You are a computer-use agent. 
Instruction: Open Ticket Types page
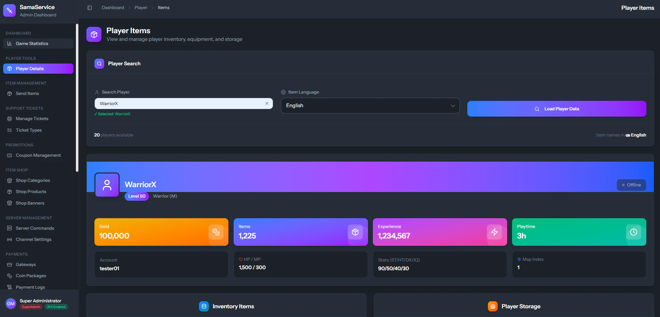click(38, 130)
